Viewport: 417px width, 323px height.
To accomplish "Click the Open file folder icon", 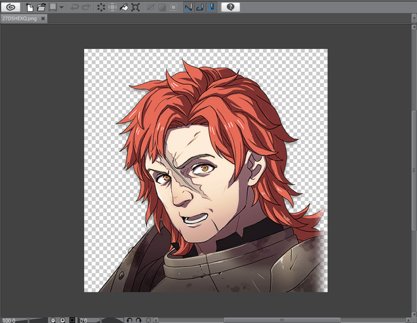I will (x=41, y=7).
